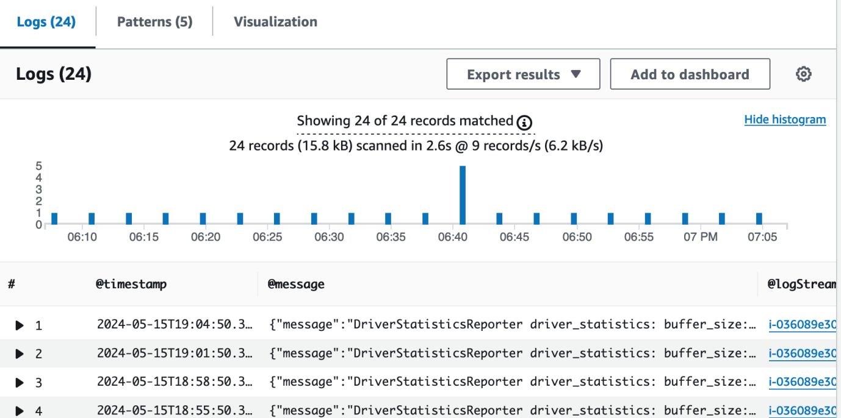
Task: Switch to the Visualization tab
Action: click(275, 21)
